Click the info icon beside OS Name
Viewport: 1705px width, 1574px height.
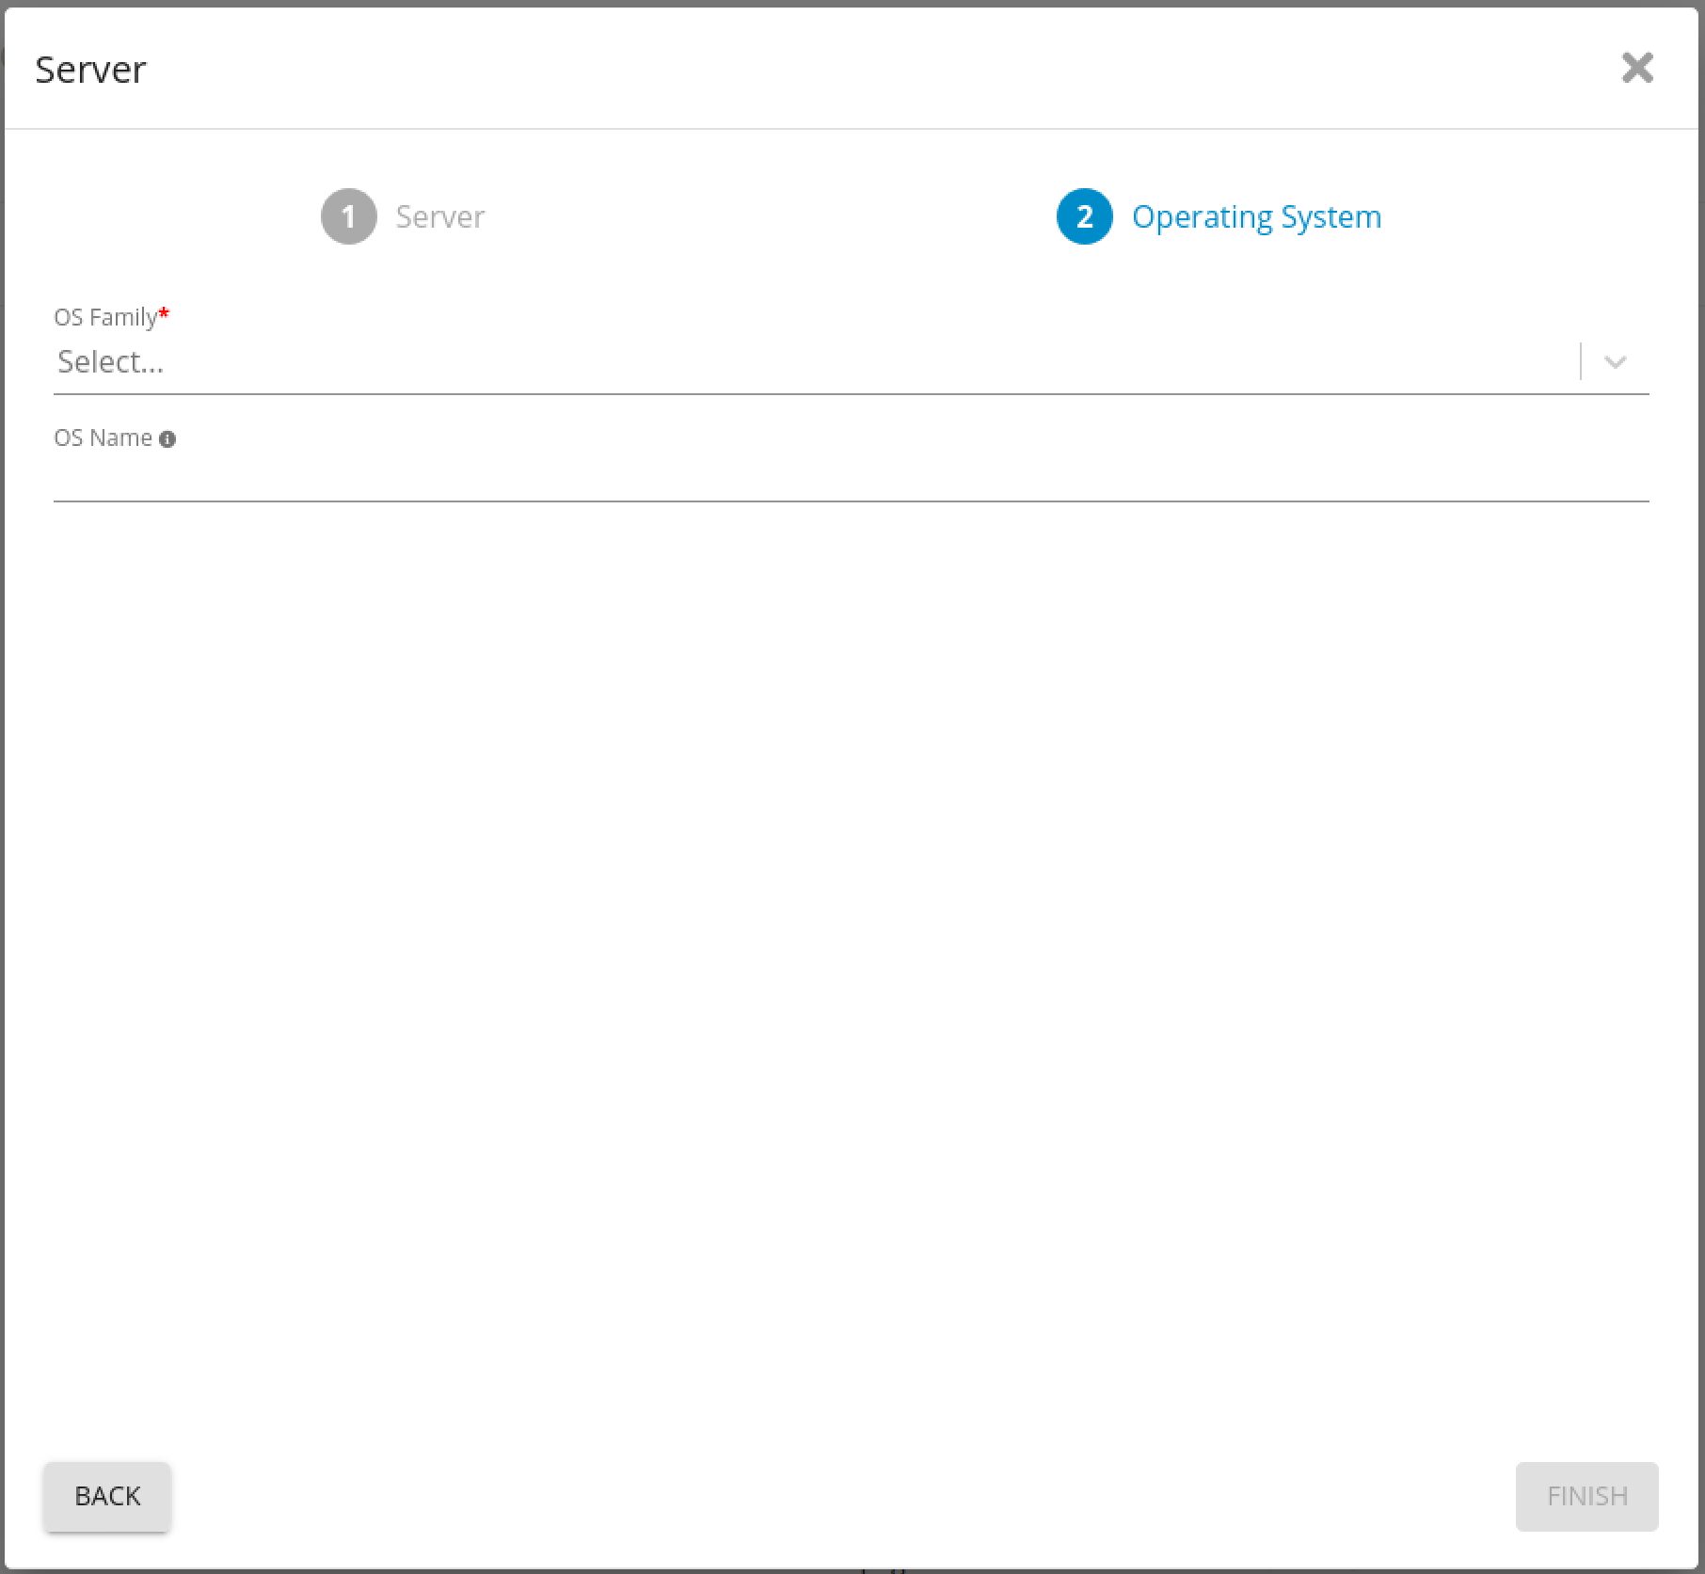167,439
